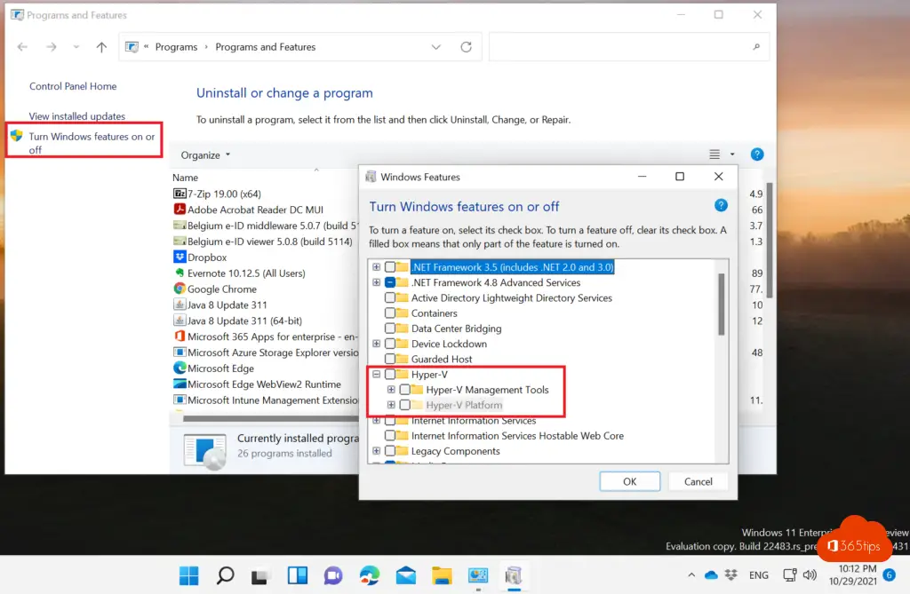The height and width of the screenshot is (594, 910).
Task: Select the Google Chrome program icon
Action: [x=180, y=289]
